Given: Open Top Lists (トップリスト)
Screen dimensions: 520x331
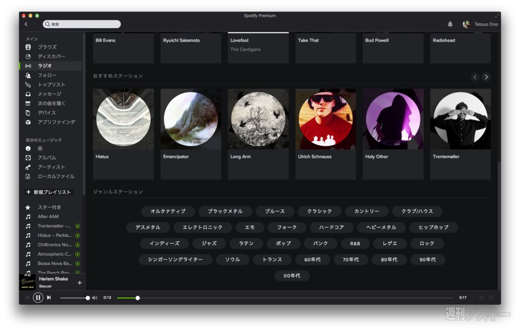Looking at the screenshot, I should coord(51,85).
